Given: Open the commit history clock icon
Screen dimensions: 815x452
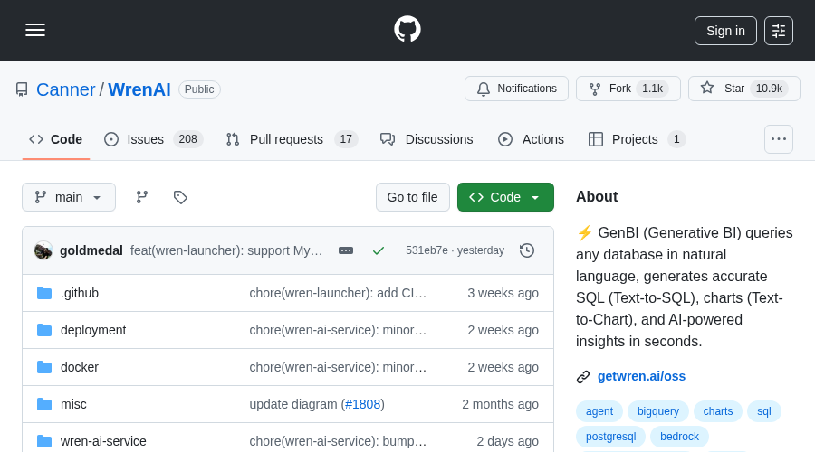Looking at the screenshot, I should tap(527, 250).
